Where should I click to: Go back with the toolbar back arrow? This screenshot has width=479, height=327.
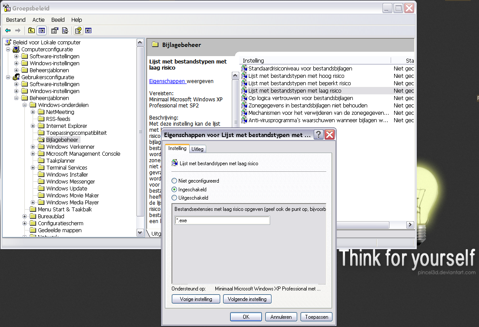(x=8, y=30)
